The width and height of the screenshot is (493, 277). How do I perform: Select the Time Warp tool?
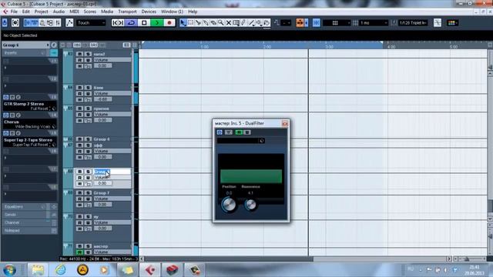(236, 22)
